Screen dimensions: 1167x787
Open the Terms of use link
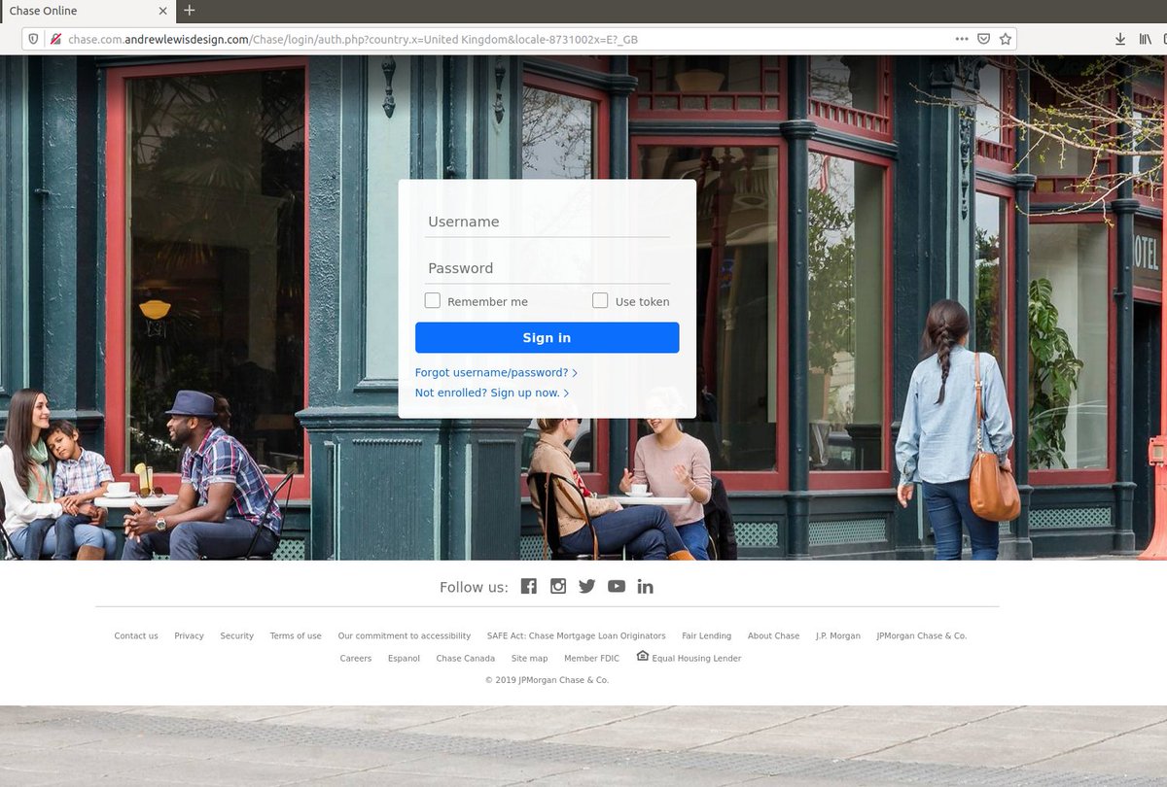[296, 636]
